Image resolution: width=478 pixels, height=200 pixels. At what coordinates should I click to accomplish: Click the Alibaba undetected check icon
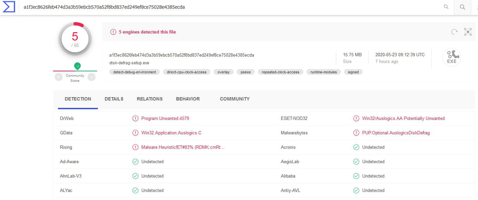click(356, 176)
